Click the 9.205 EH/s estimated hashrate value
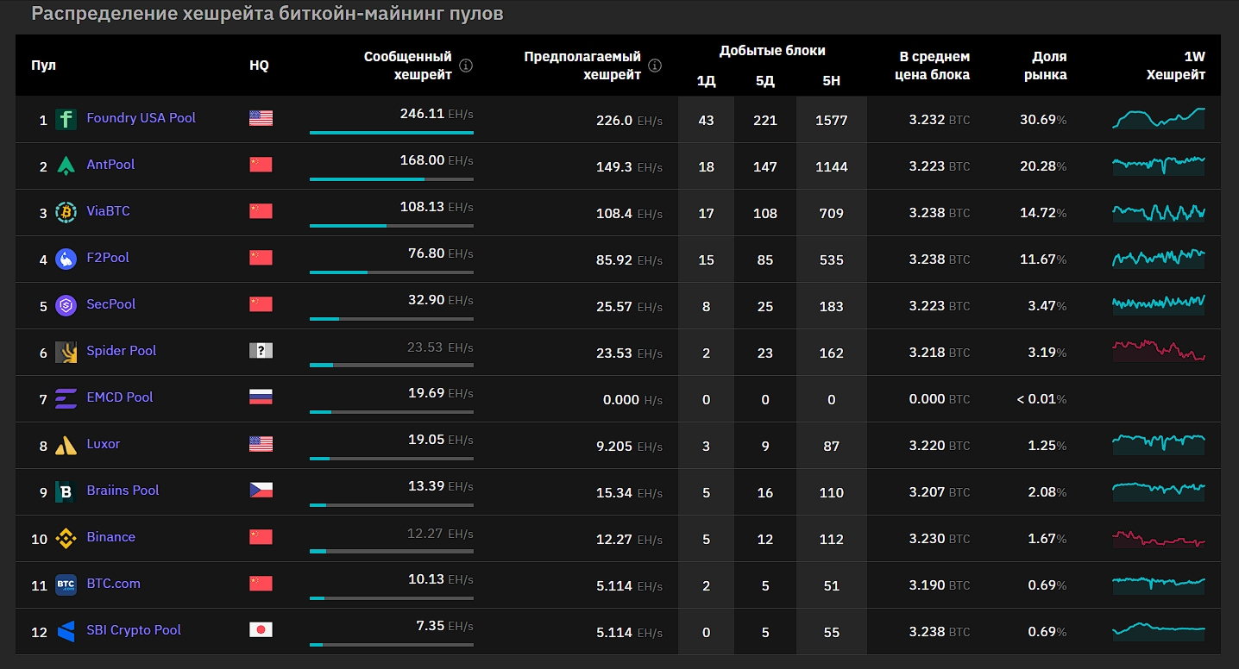The height and width of the screenshot is (669, 1239). 629,446
